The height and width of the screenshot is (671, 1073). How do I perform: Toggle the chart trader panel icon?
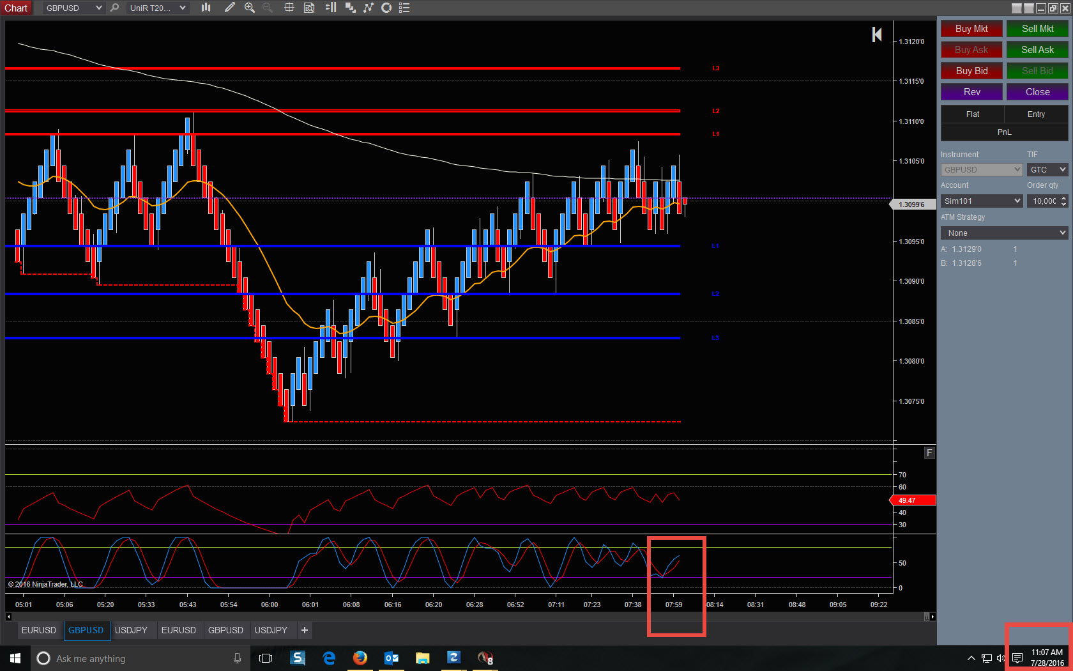pos(330,8)
